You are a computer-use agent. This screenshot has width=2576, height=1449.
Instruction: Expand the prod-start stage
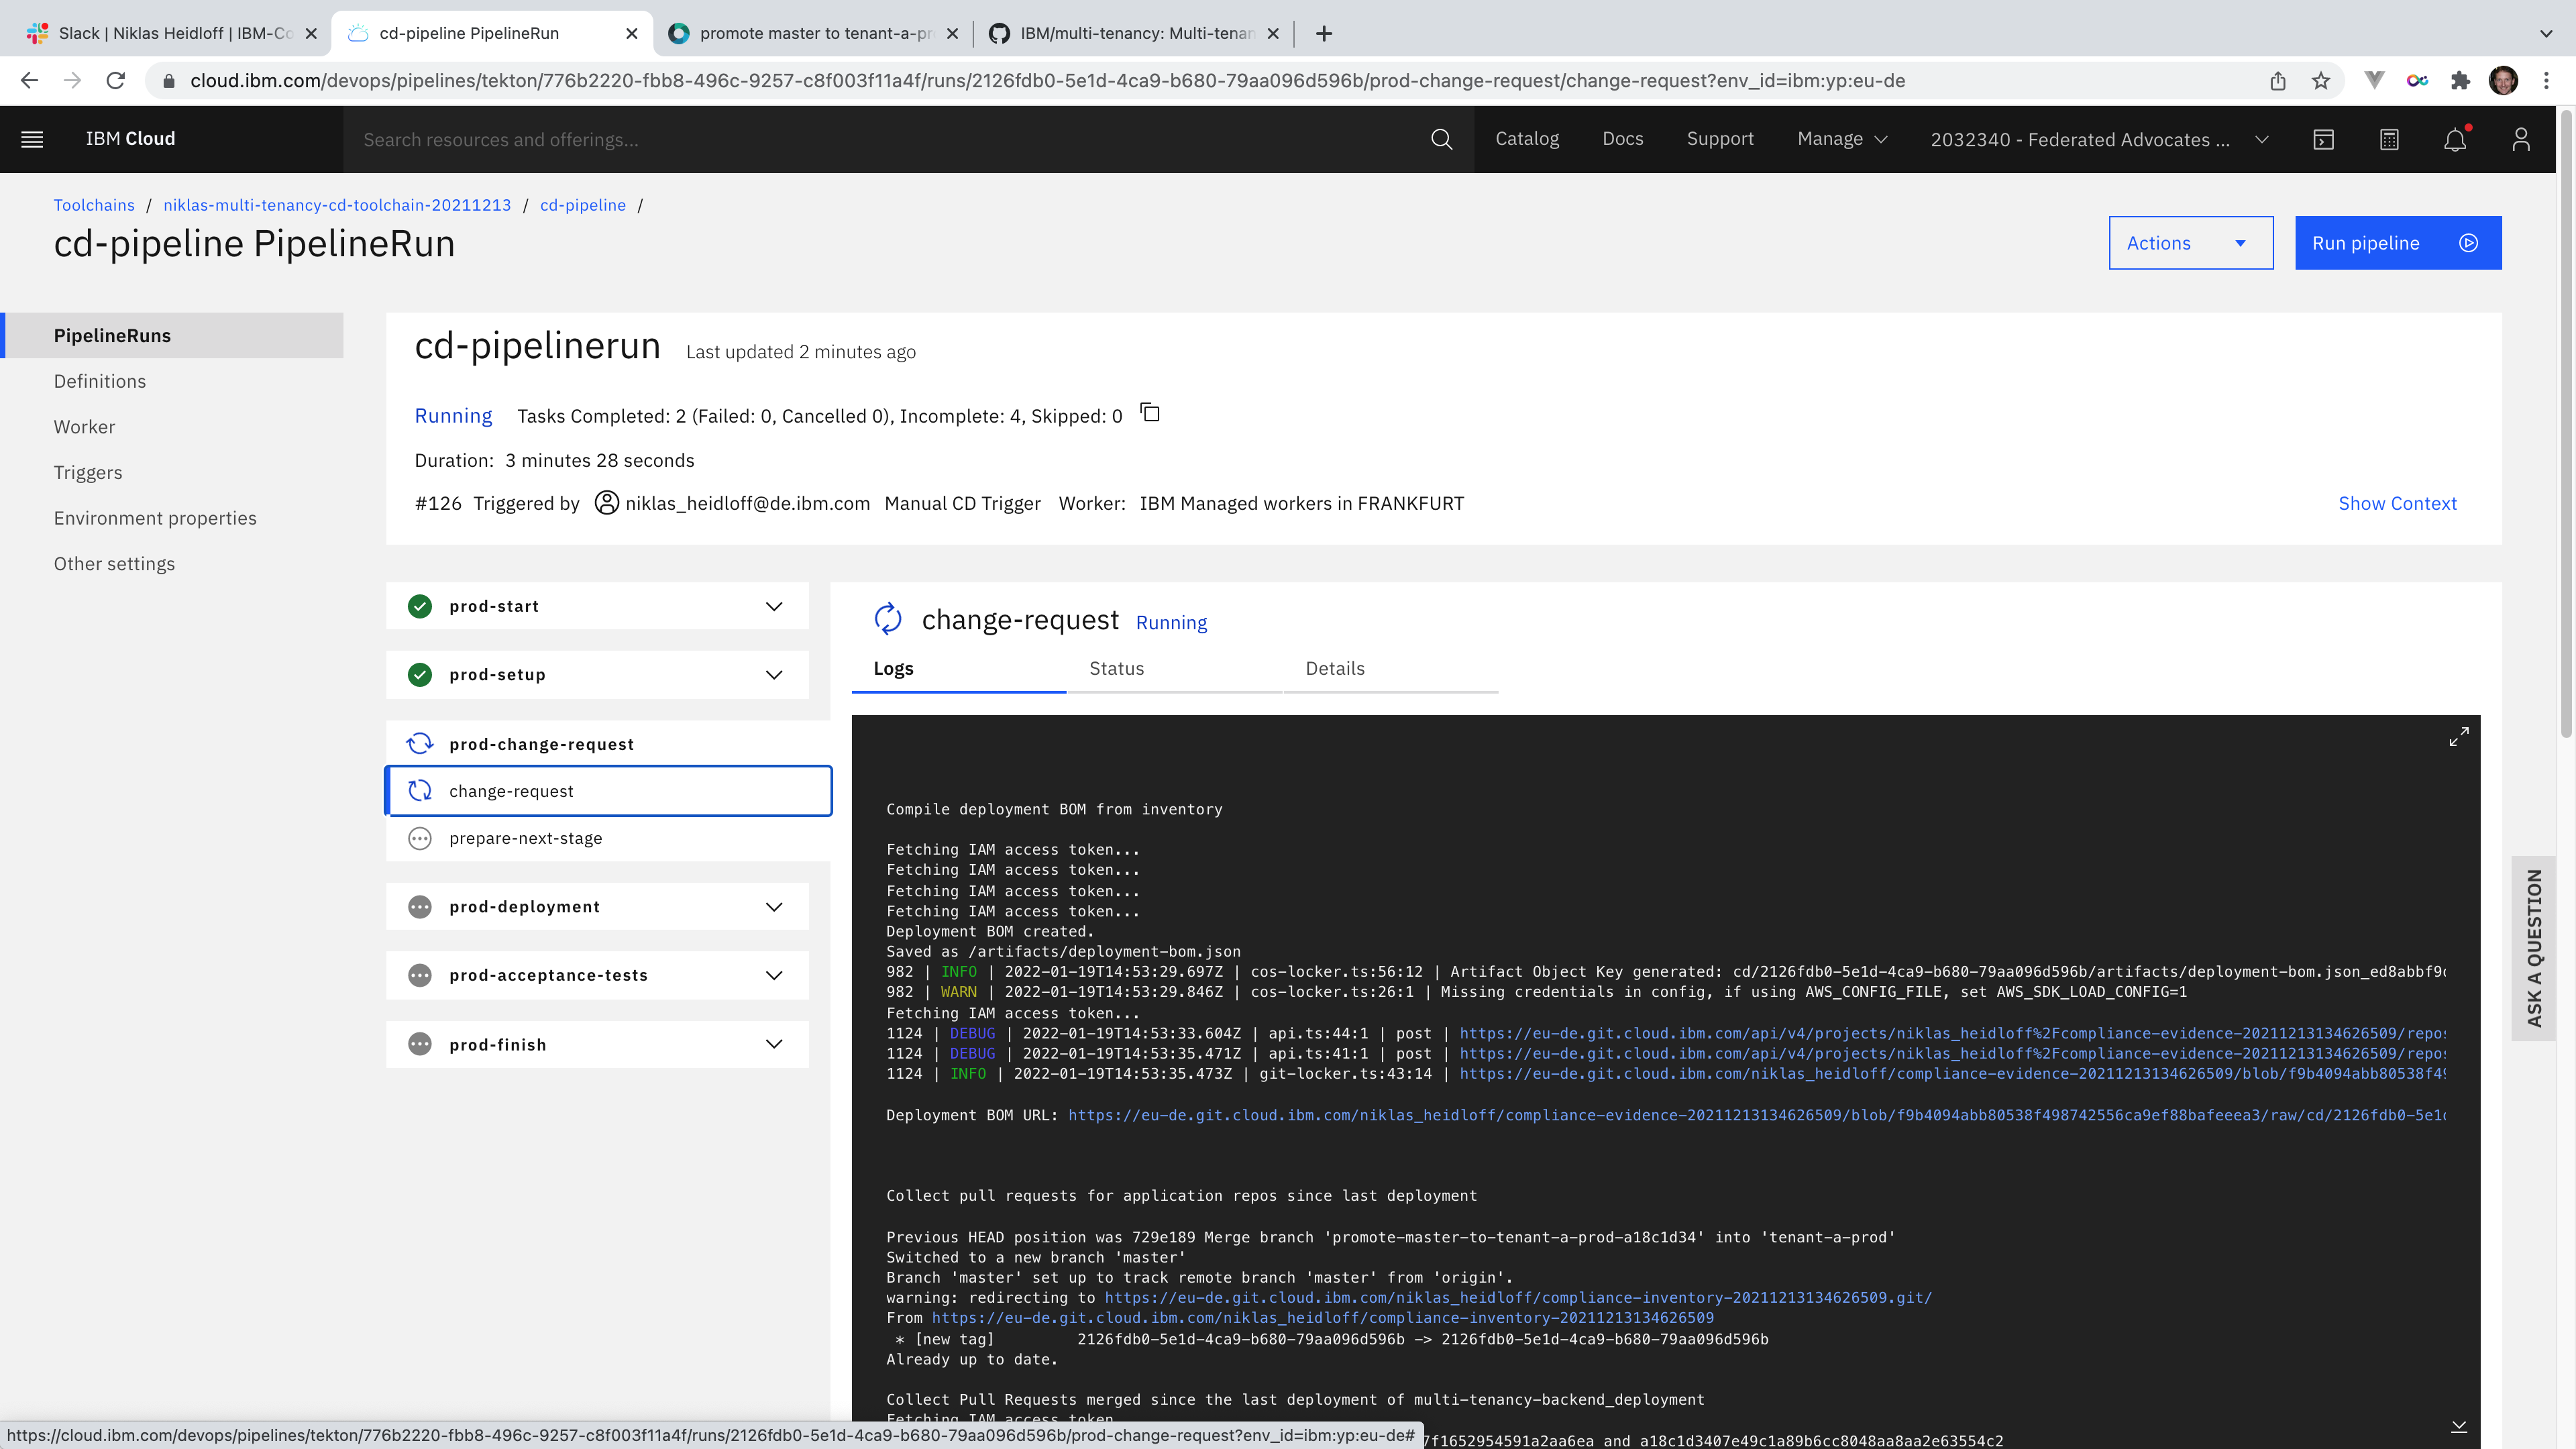(773, 606)
